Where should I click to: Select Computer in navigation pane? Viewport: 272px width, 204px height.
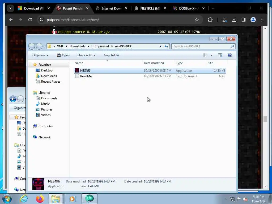pos(45,126)
